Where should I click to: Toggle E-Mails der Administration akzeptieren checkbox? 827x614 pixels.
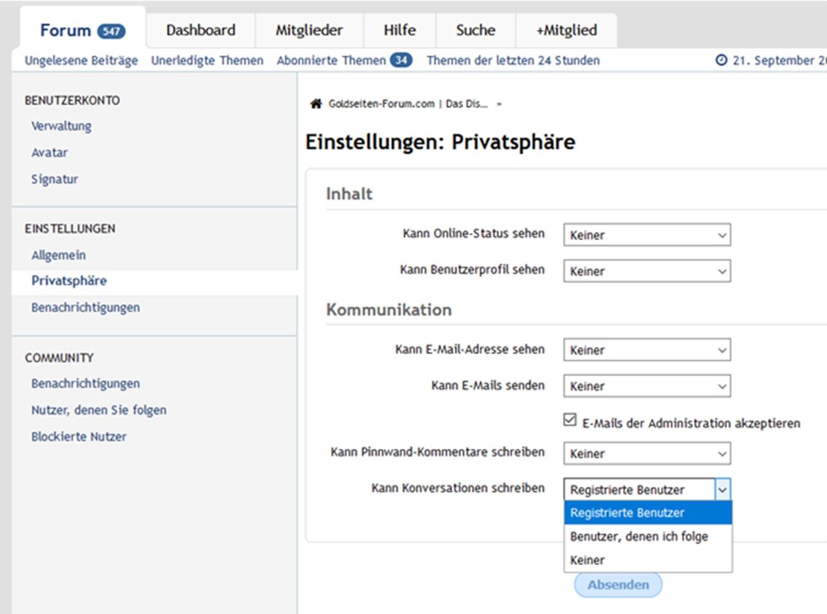(570, 420)
